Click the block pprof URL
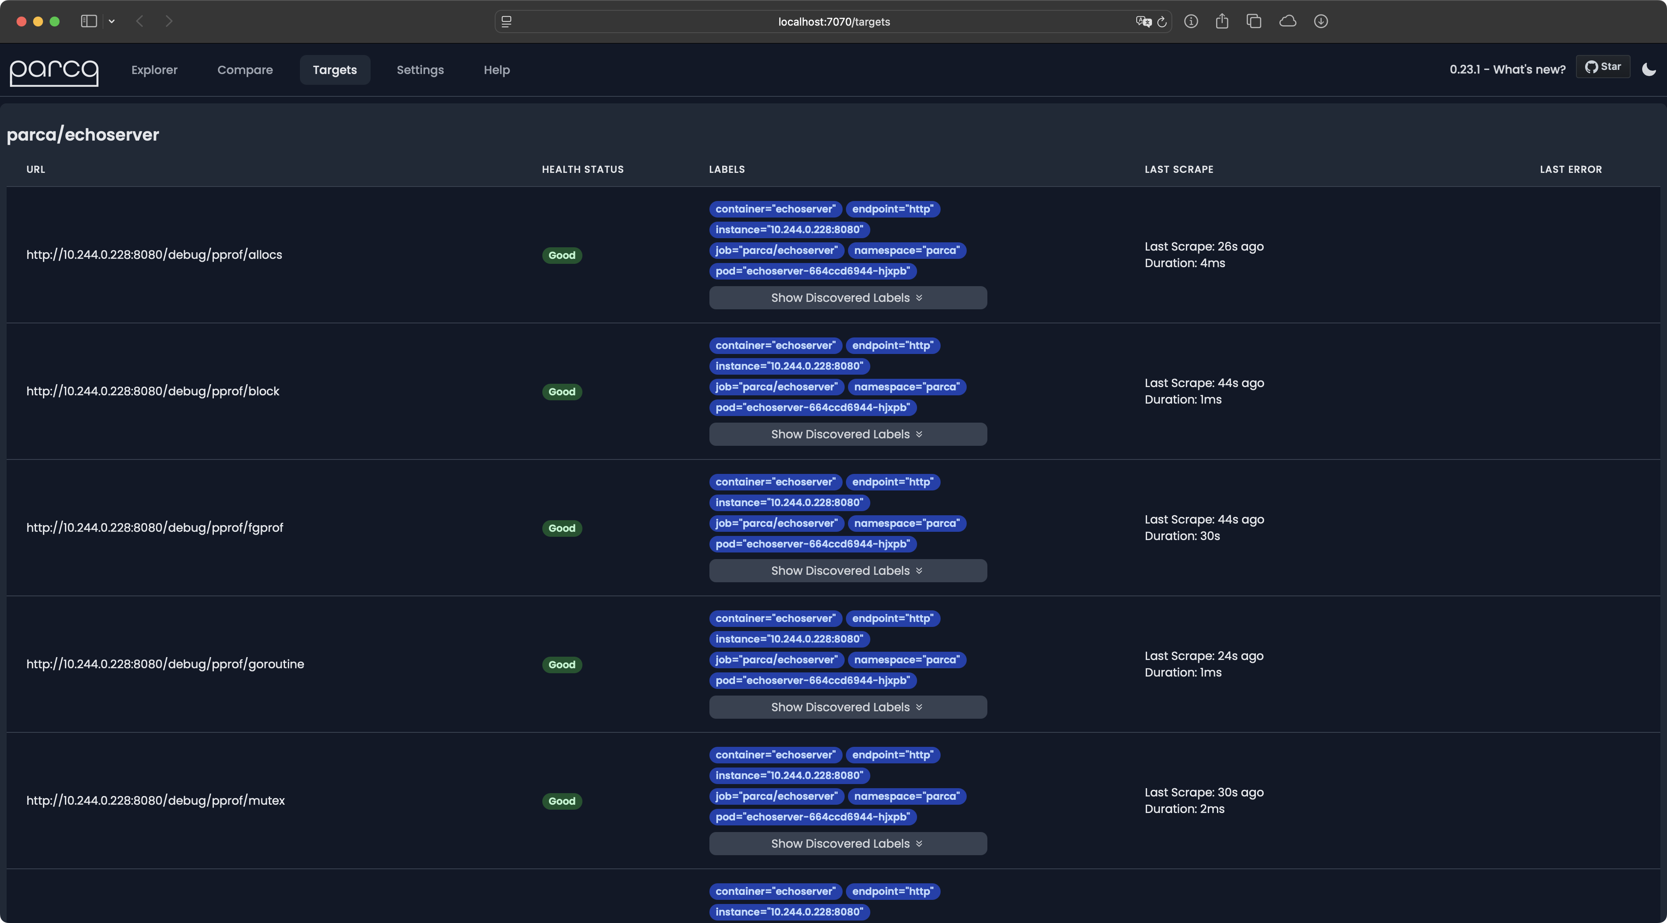 (x=153, y=391)
